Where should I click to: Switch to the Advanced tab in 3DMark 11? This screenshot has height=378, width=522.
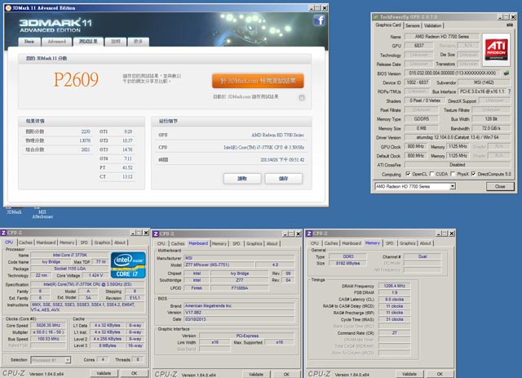tap(56, 42)
